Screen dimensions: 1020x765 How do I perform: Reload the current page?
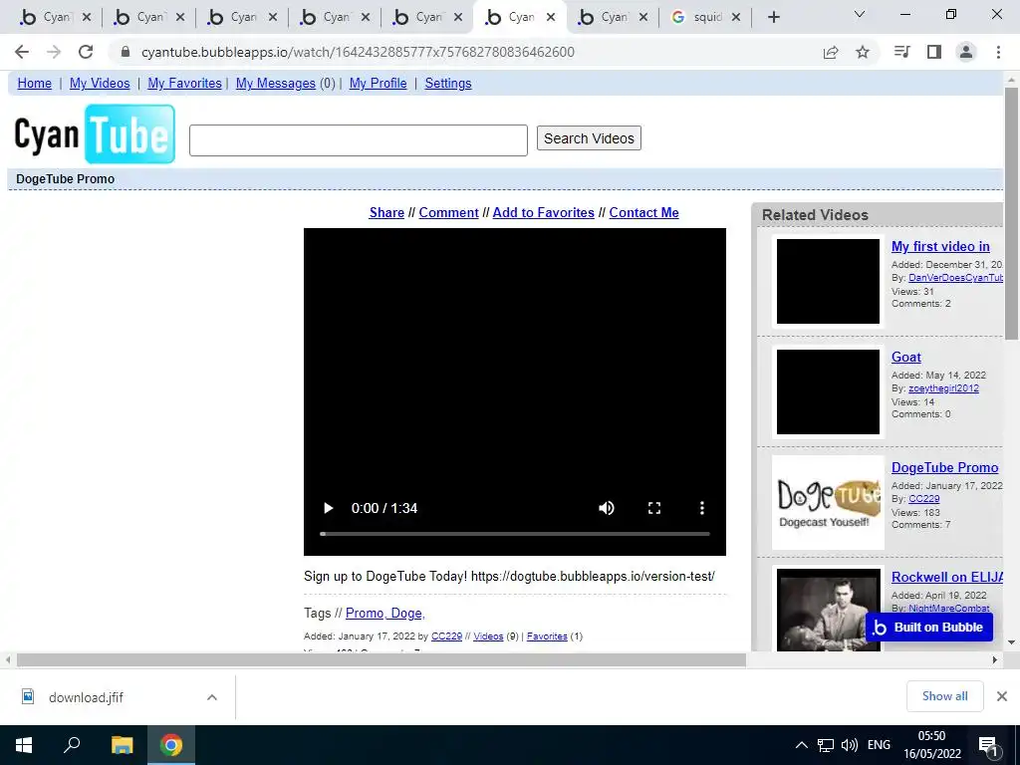pos(86,52)
